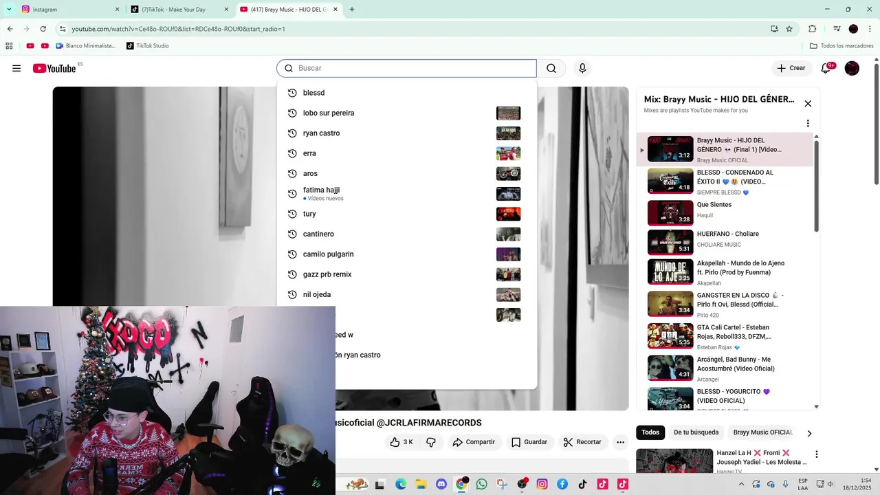This screenshot has width=880, height=495.
Task: Open Todos los marcadores folder
Action: pyautogui.click(x=841, y=46)
